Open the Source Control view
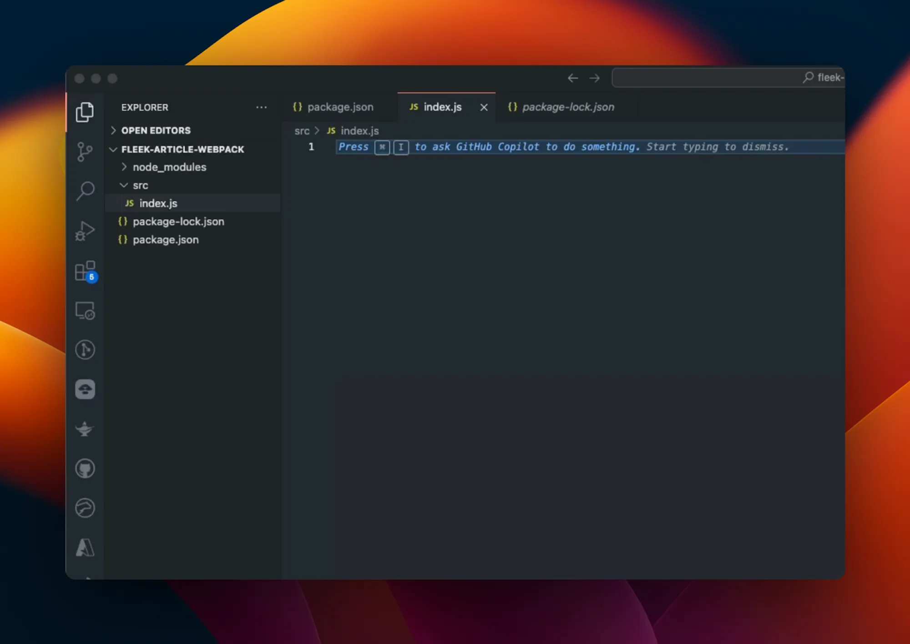The width and height of the screenshot is (910, 644). [x=85, y=151]
